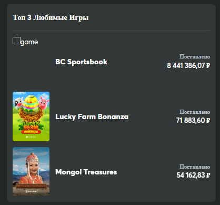Click the ruble sign after 54 162,83
Image resolution: width=220 pixels, height=205 pixels.
click(x=208, y=175)
